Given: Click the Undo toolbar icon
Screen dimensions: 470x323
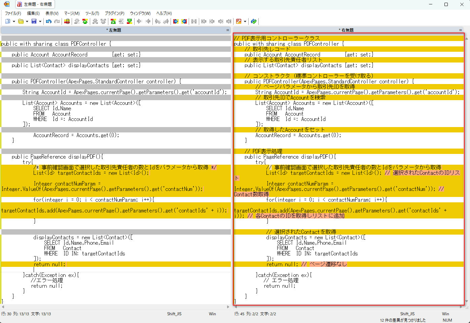Looking at the screenshot, I should (49, 22).
